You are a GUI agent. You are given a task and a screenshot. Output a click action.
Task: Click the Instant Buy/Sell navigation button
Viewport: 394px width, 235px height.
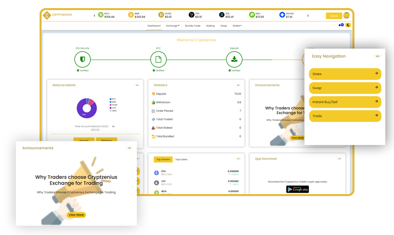[x=345, y=102]
